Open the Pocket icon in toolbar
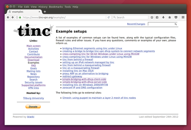191x130 pixels. (x=176, y=17)
